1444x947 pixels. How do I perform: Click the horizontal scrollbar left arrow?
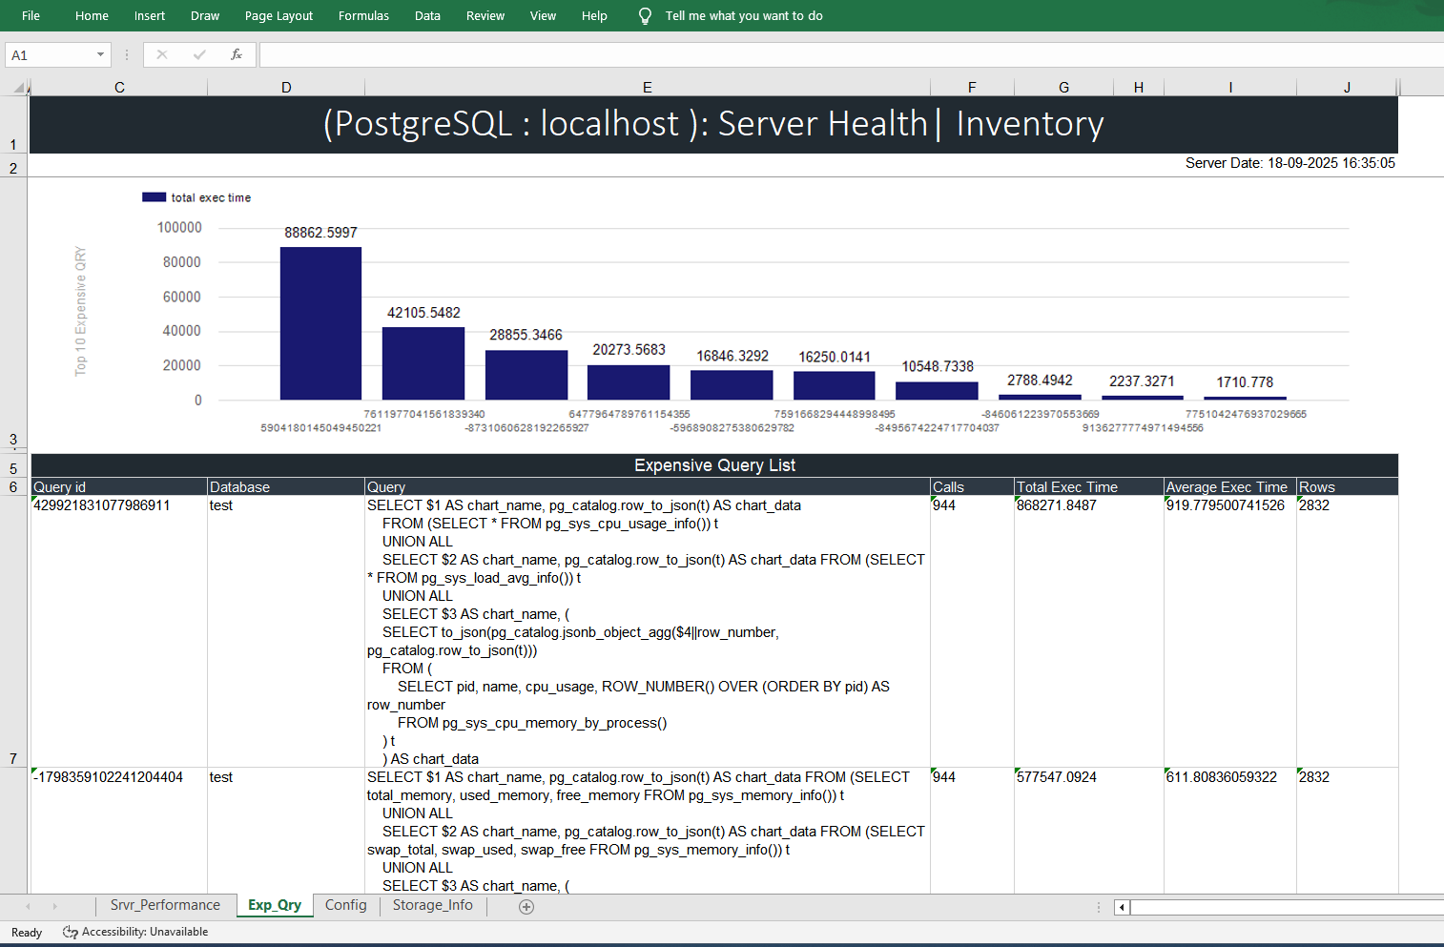(x=1122, y=907)
